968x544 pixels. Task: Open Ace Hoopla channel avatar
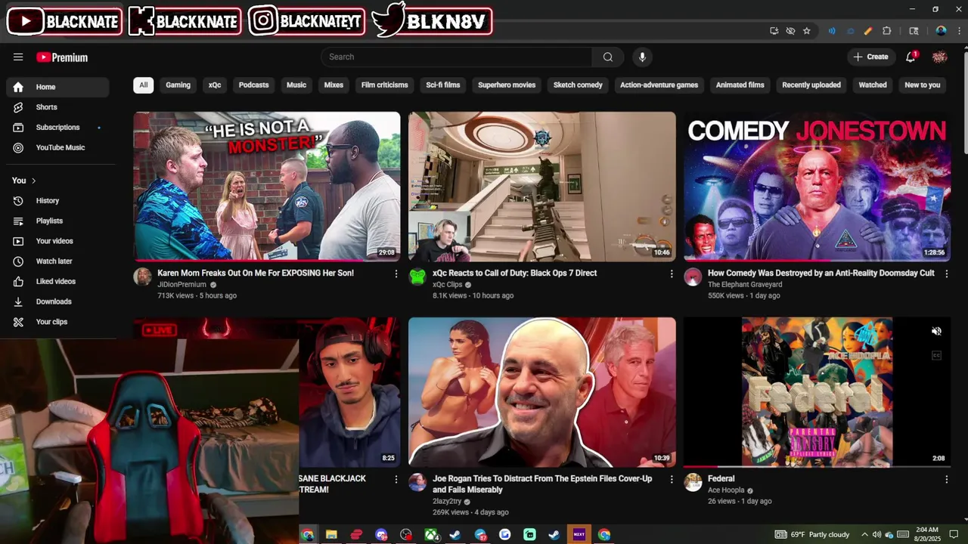[x=693, y=482]
